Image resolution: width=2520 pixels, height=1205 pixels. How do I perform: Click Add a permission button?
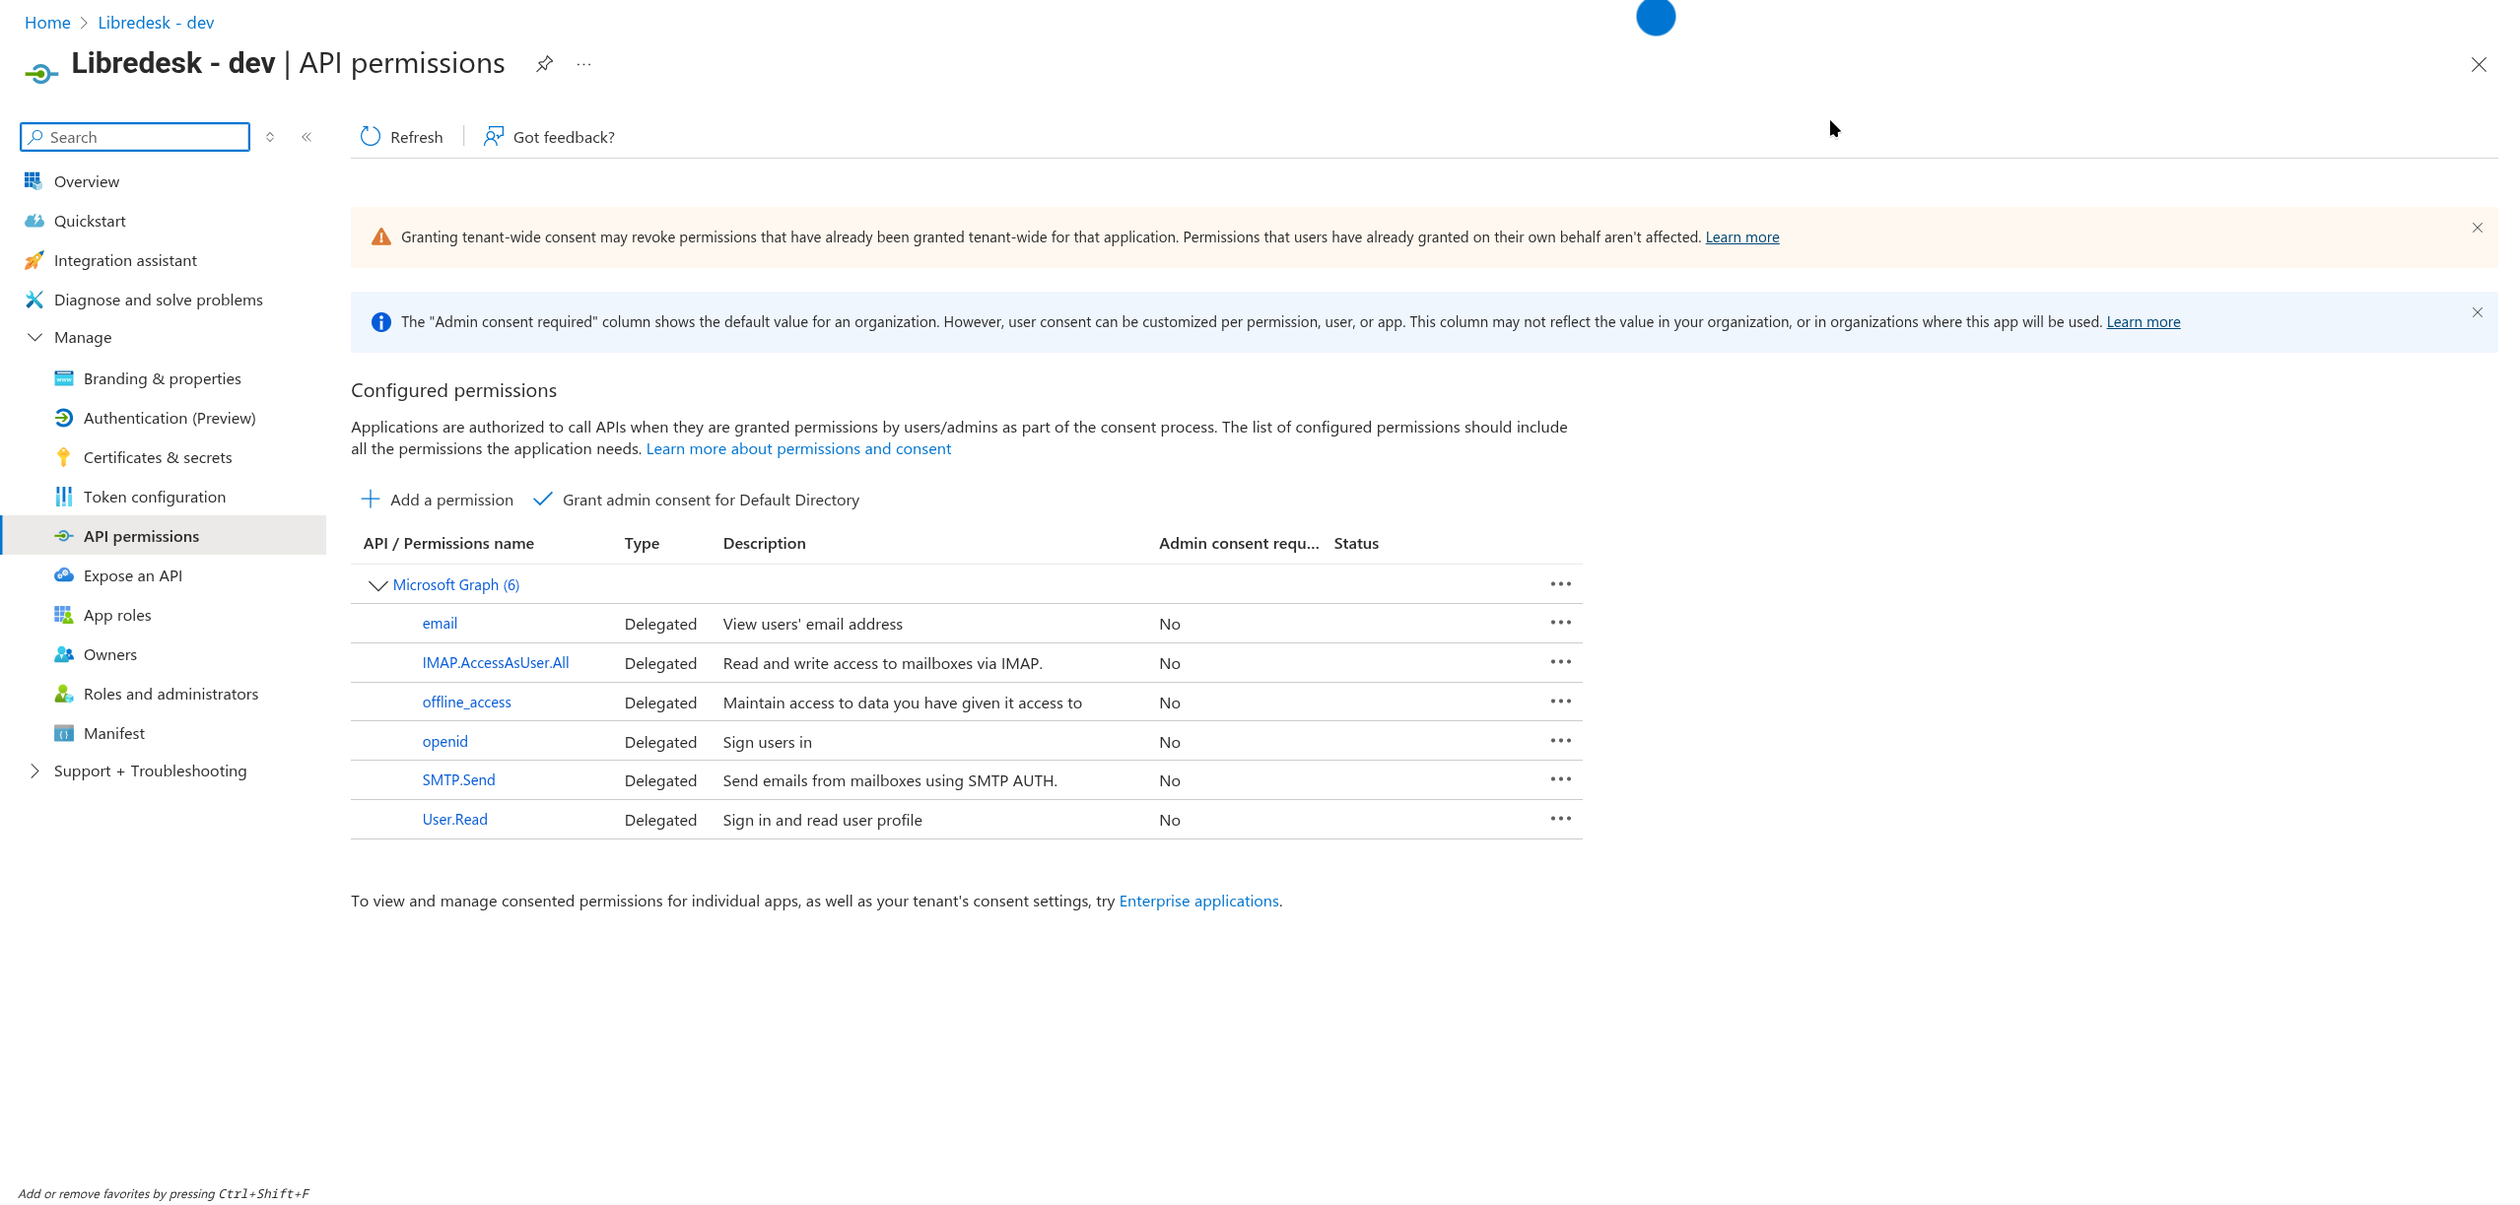(x=437, y=500)
